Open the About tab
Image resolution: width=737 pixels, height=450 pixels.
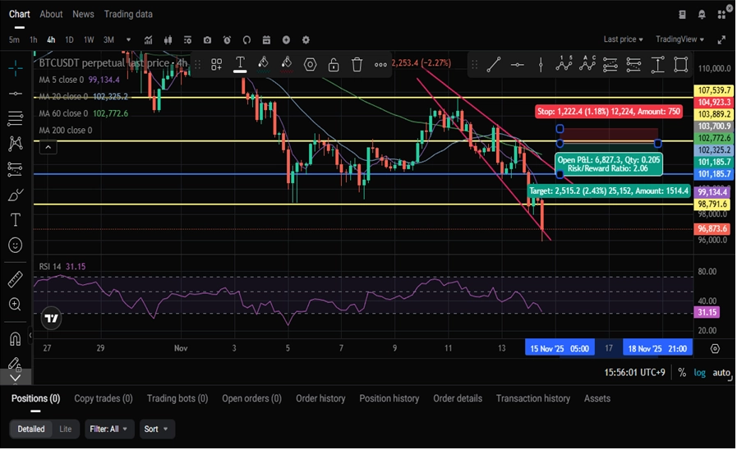coord(51,14)
